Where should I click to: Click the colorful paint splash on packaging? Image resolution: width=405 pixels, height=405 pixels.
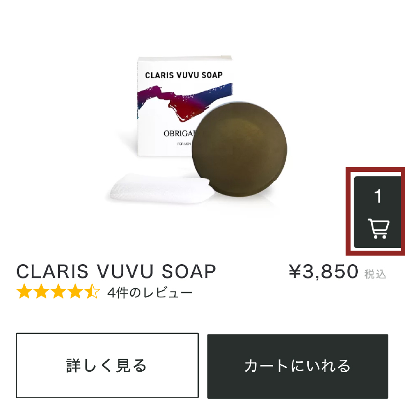tap(184, 101)
